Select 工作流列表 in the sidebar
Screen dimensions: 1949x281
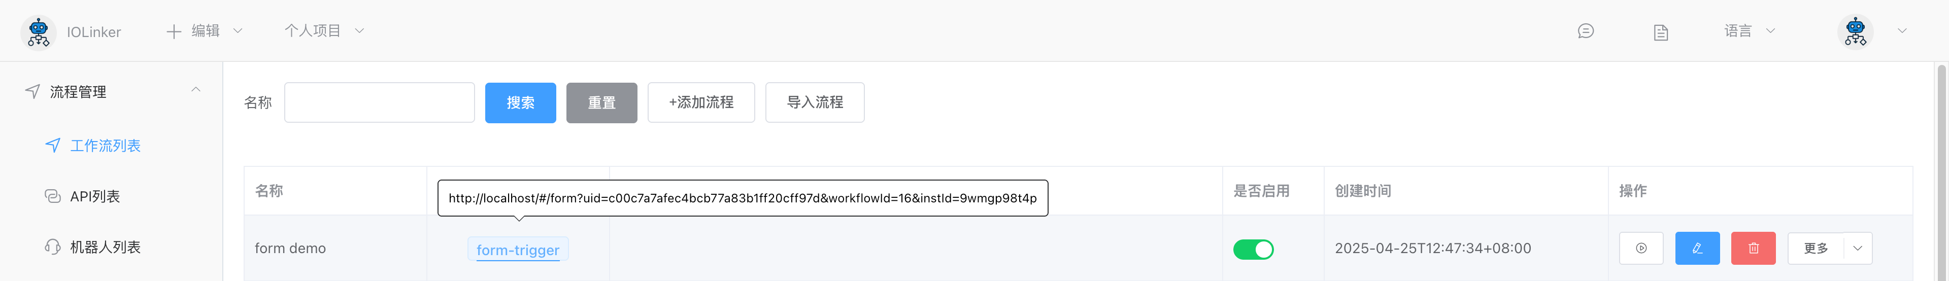point(105,146)
